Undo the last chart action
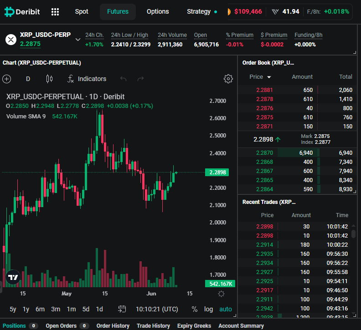 124,79
